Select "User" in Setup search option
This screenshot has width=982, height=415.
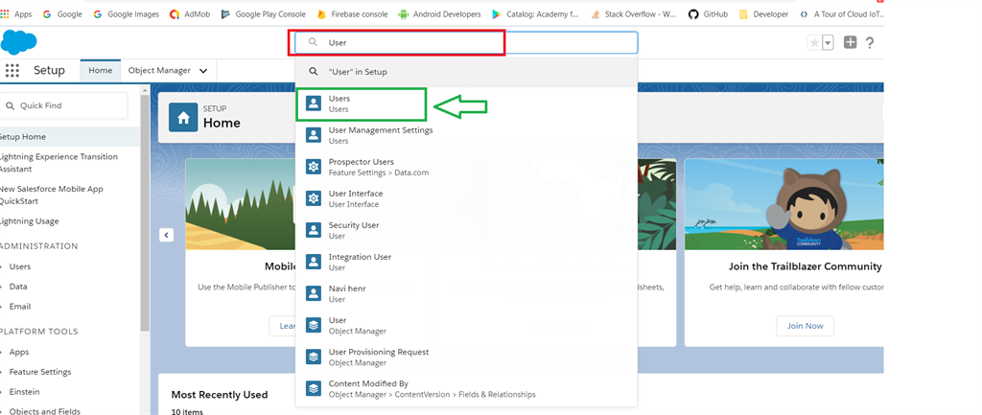467,72
